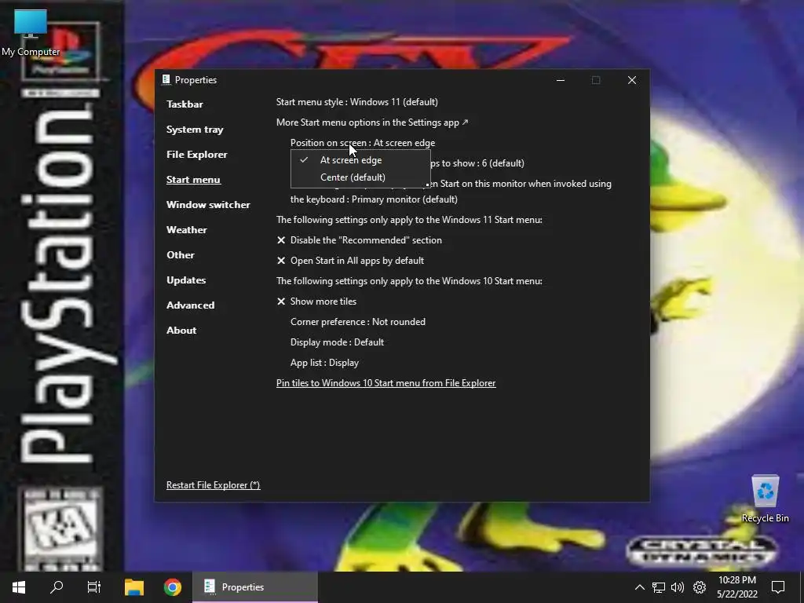Open taskbar Search icon
804x603 pixels.
click(57, 587)
